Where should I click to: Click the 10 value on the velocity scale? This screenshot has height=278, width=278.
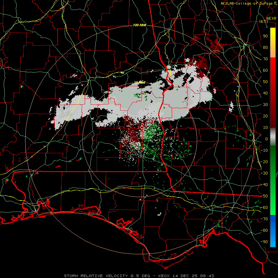[x=265, y=128]
